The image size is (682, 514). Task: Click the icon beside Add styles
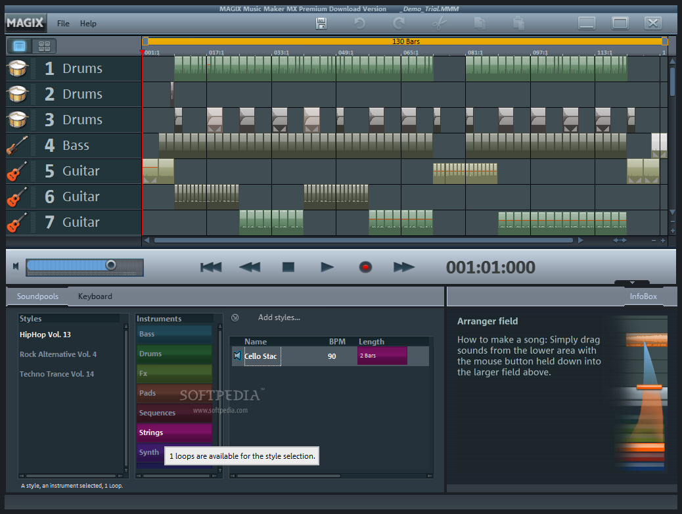pyautogui.click(x=235, y=317)
